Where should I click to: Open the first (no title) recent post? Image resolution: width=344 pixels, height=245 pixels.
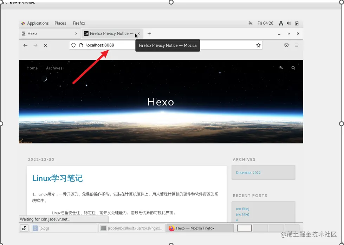(243, 209)
